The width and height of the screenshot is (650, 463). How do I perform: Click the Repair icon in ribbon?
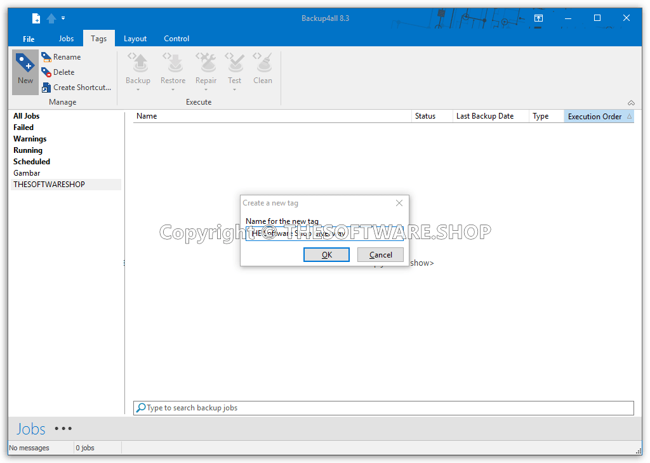pos(206,63)
